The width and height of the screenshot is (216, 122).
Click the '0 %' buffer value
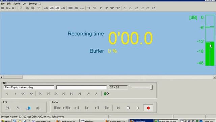(112, 51)
